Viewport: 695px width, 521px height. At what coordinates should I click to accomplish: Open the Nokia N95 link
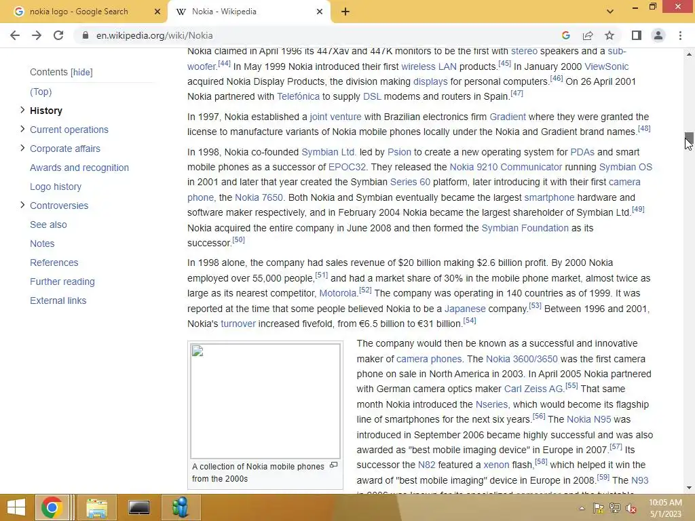click(x=588, y=419)
